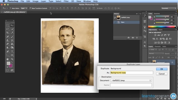
Task: Select the Path Selection tool
Action: coord(8,55)
